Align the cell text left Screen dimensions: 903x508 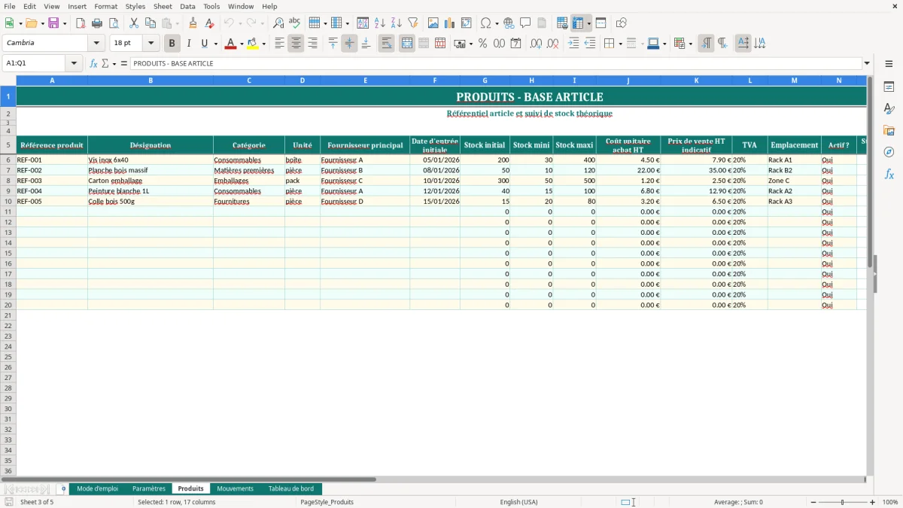[x=280, y=44]
